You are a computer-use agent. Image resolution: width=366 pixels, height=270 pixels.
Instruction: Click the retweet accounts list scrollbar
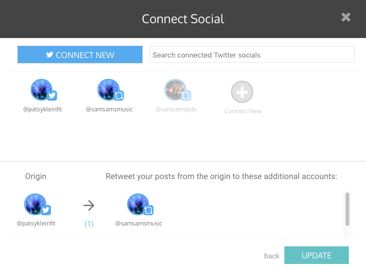click(x=347, y=209)
